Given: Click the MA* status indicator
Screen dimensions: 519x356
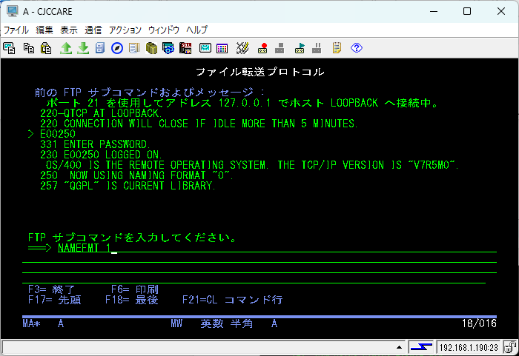Looking at the screenshot, I should (x=31, y=323).
